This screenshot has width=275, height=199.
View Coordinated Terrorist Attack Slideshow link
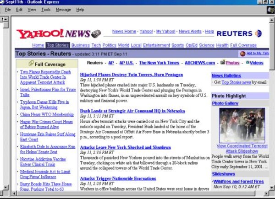242,148
